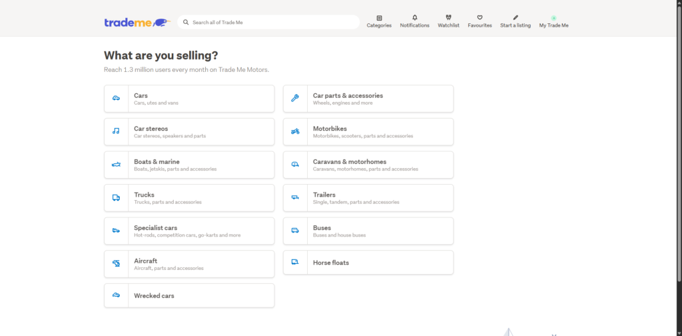This screenshot has height=336, width=682.
Task: Click the bus icon on the Buses card
Action: pyautogui.click(x=295, y=231)
